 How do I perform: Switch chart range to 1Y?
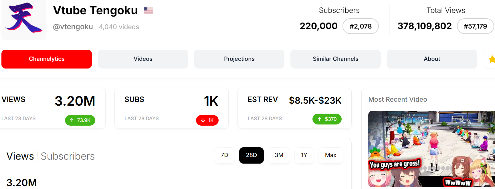coord(304,155)
